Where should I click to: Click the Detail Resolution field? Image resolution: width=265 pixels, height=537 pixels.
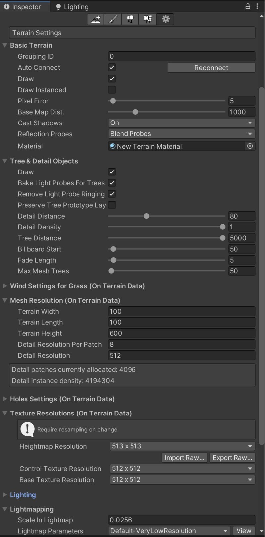pos(182,355)
